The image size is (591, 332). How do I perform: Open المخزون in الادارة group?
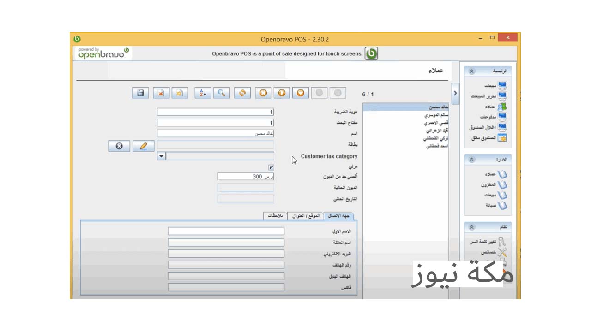coord(494,184)
